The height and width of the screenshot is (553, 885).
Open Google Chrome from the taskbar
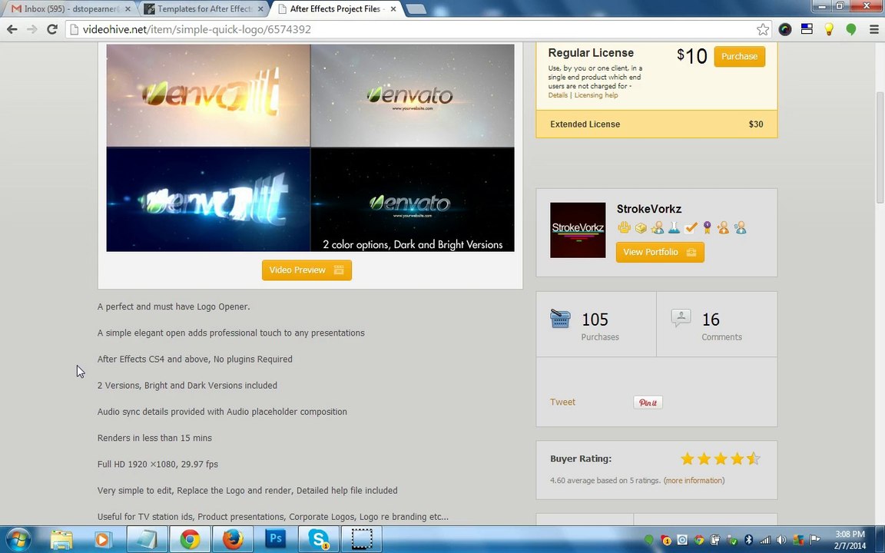coord(191,539)
